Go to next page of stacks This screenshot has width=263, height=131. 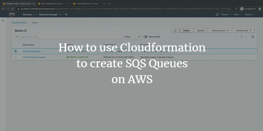246,37
